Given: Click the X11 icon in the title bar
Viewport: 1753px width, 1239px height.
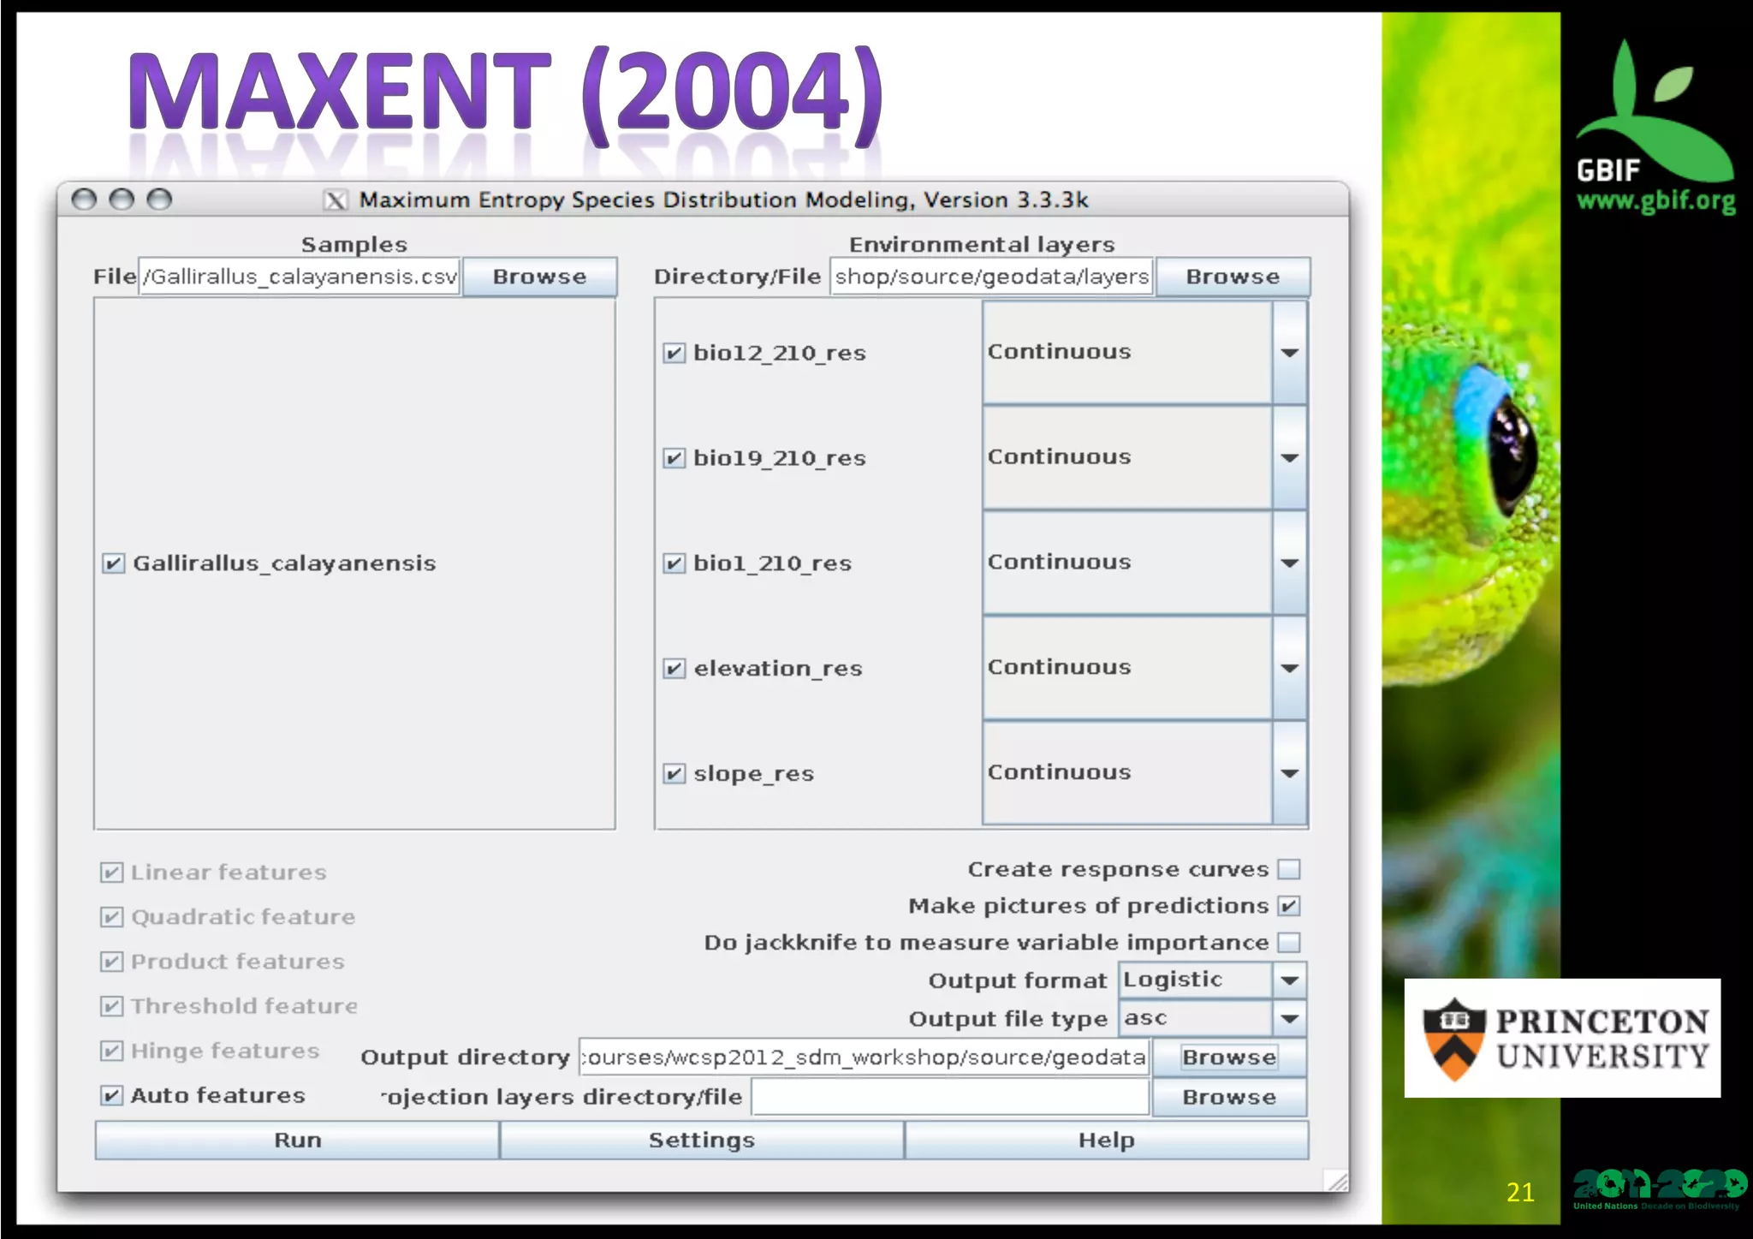Looking at the screenshot, I should point(336,200).
